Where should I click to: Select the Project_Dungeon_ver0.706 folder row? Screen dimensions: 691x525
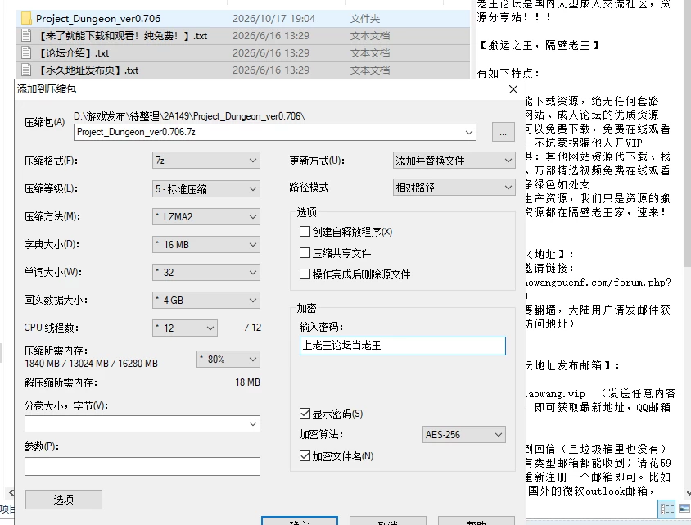tap(243, 19)
